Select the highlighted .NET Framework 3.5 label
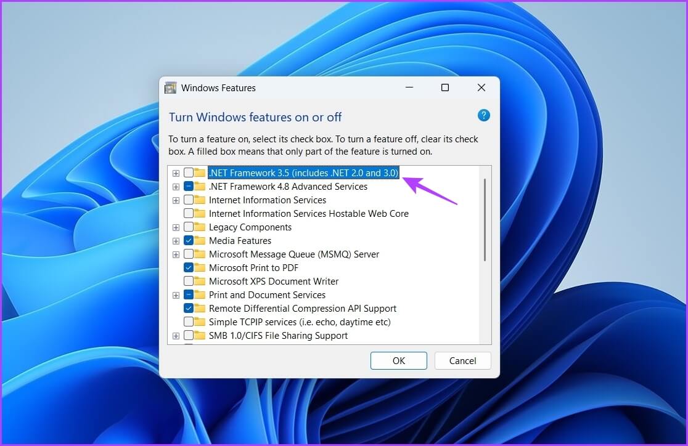The height and width of the screenshot is (446, 688). pos(304,172)
